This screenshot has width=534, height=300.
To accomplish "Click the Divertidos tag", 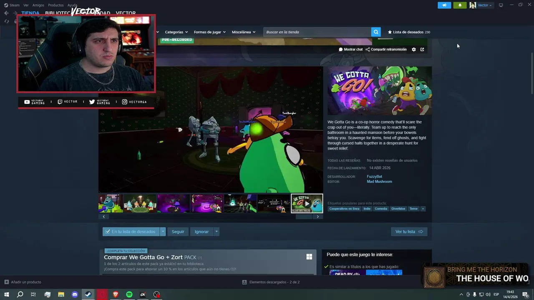I will [398, 209].
